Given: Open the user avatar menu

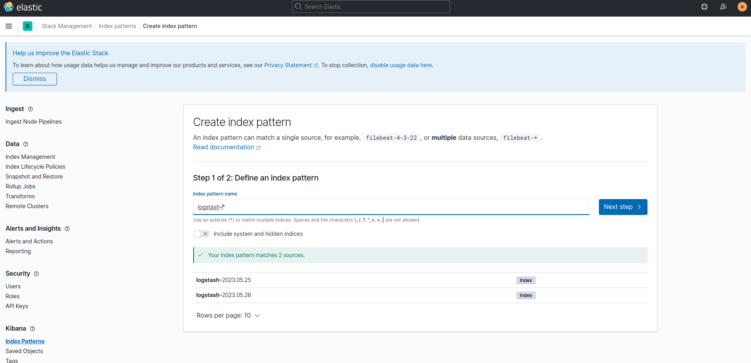Looking at the screenshot, I should pyautogui.click(x=742, y=7).
